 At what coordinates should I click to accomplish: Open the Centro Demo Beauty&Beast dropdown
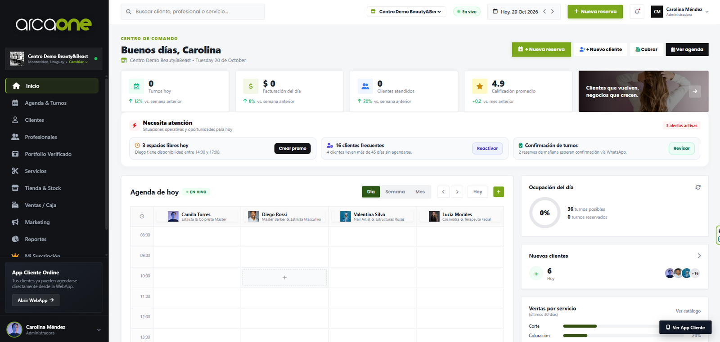(x=406, y=12)
